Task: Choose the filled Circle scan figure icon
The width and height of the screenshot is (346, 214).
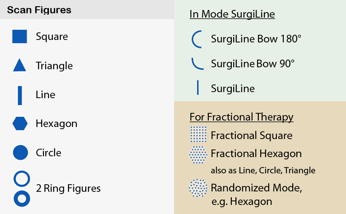Action: pyautogui.click(x=20, y=152)
